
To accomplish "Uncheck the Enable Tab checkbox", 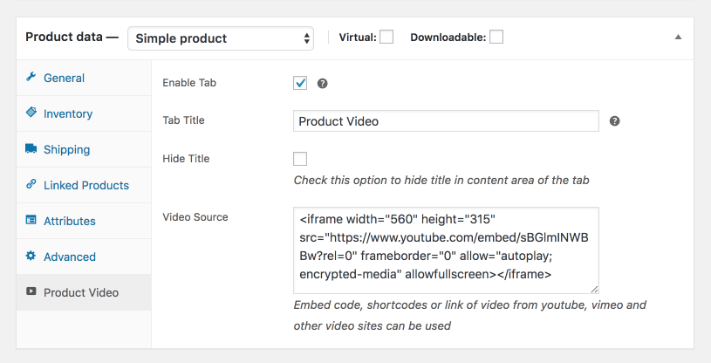I will click(300, 83).
